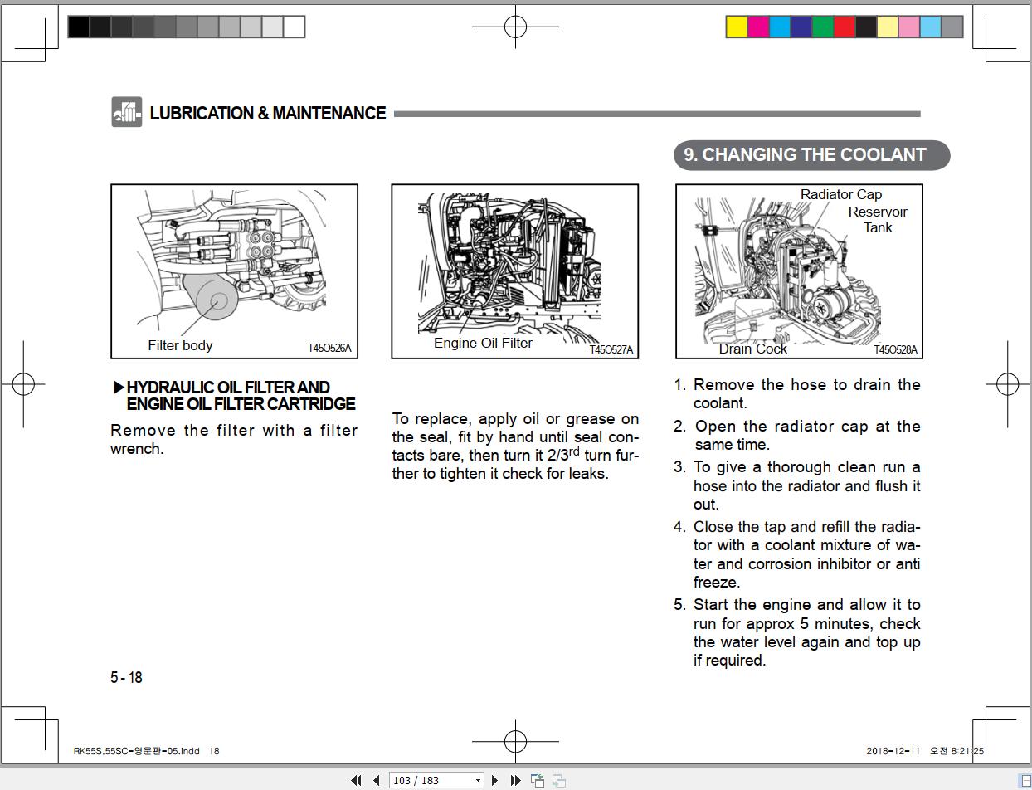Viewport: 1032px width, 790px height.
Task: Select the previous view icon with the green arrow
Action: point(538,779)
